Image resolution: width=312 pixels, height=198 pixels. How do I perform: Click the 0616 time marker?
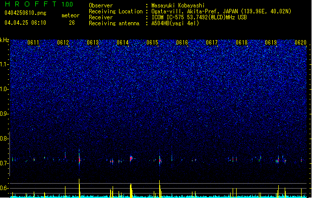(x=182, y=43)
